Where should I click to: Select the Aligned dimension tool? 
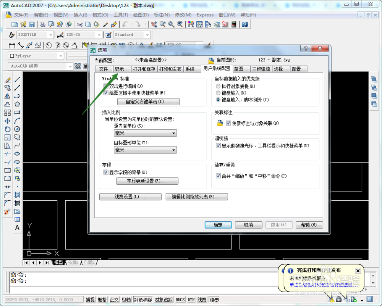[x=21, y=45]
